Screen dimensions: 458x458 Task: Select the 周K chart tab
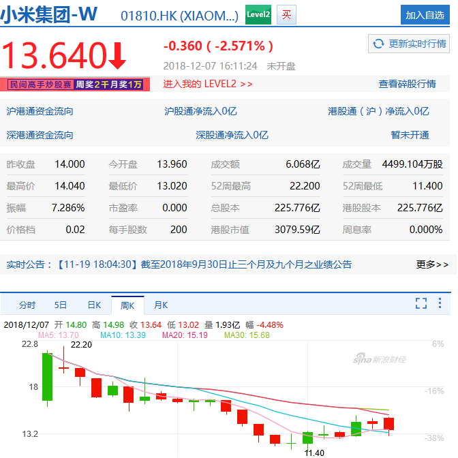pos(127,305)
